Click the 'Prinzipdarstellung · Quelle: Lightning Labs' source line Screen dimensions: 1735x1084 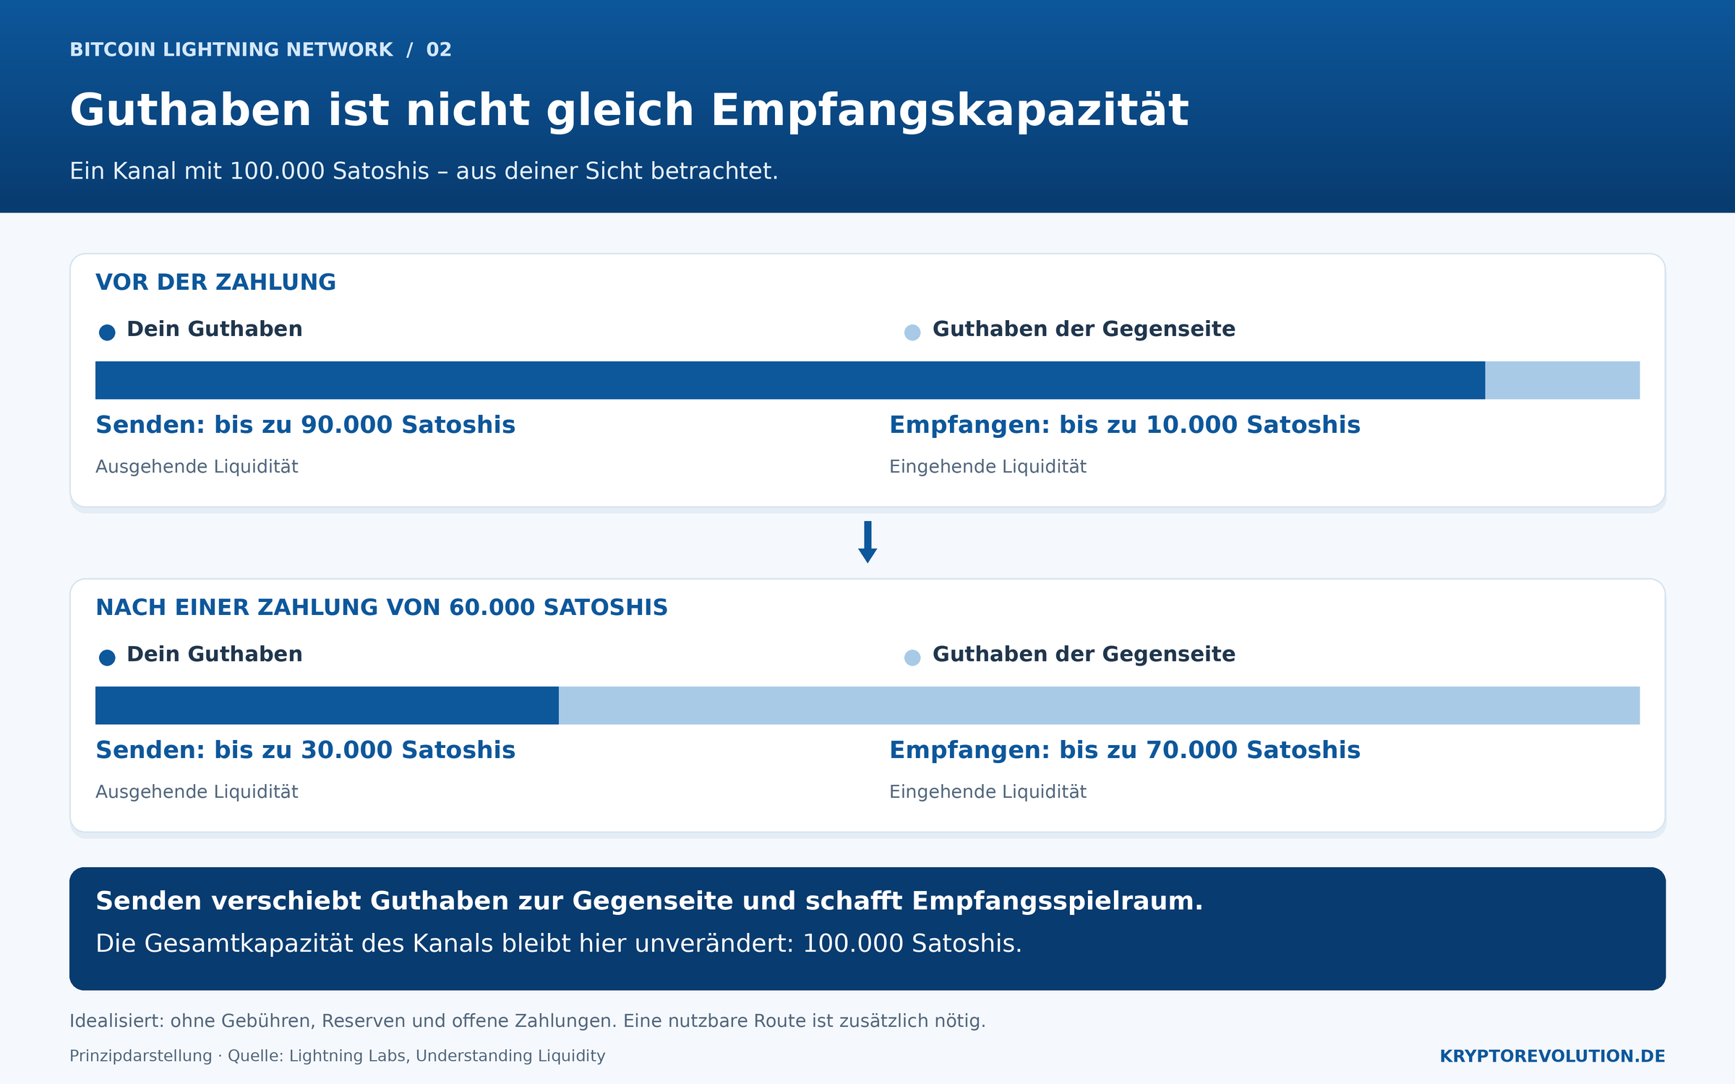(338, 1056)
